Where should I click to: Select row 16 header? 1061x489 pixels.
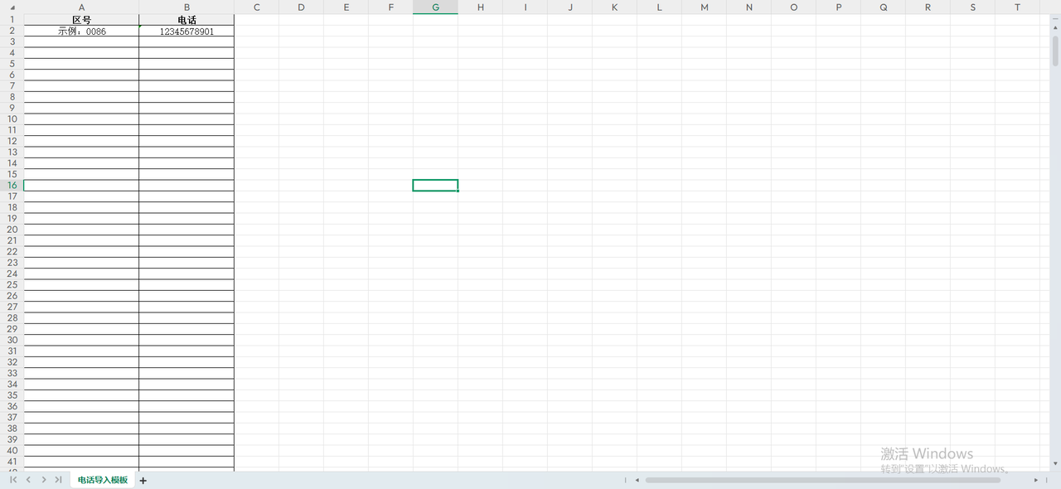pyautogui.click(x=12, y=186)
